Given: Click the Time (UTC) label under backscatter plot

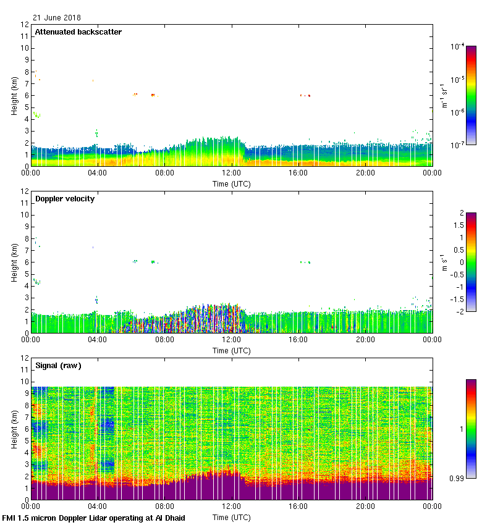Looking at the screenshot, I should (232, 184).
